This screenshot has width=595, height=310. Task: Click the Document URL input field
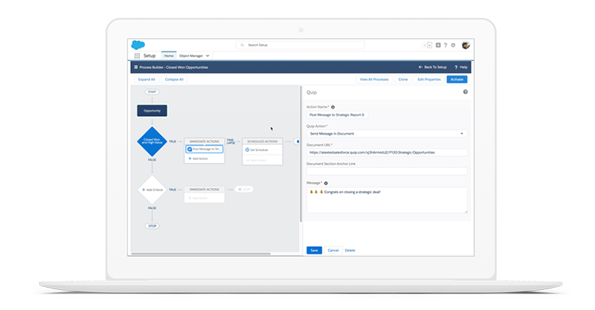[x=387, y=152]
